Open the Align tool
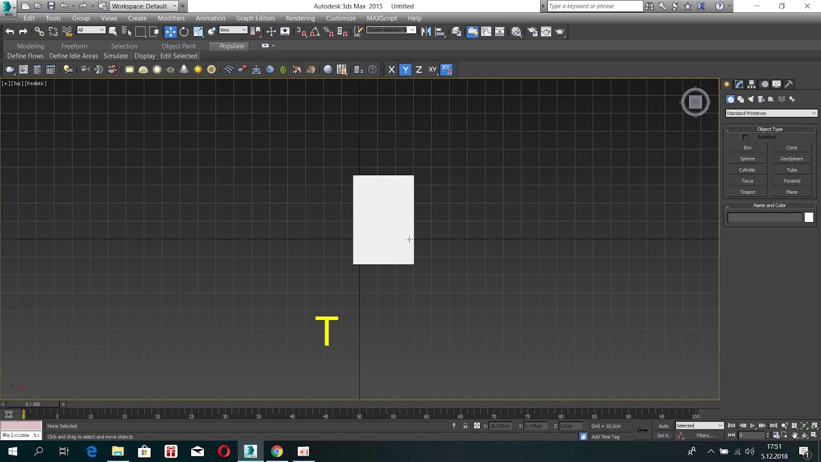 [440, 31]
